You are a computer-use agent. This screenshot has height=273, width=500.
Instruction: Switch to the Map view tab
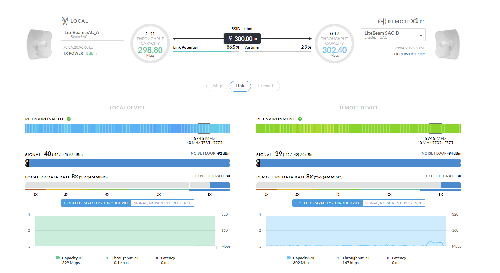pyautogui.click(x=218, y=86)
